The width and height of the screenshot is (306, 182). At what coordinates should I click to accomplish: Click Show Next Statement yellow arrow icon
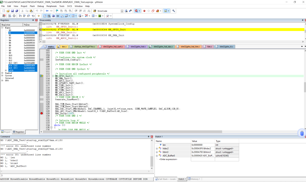(39, 16)
